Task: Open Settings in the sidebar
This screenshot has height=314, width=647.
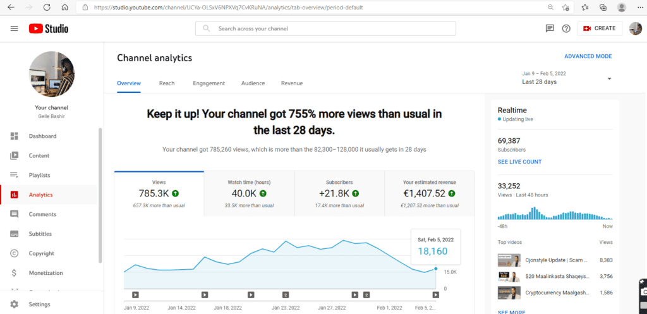Action: pos(39,304)
